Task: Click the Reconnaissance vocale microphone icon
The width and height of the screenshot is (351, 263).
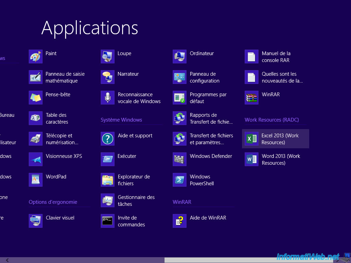Action: [108, 98]
